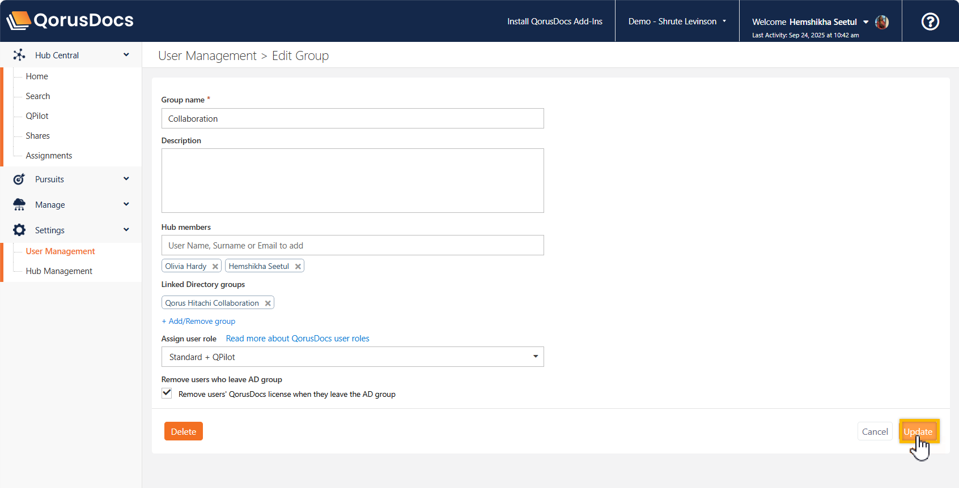Image resolution: width=959 pixels, height=488 pixels.
Task: Go to Hub Management in sidebar
Action: pyautogui.click(x=59, y=271)
